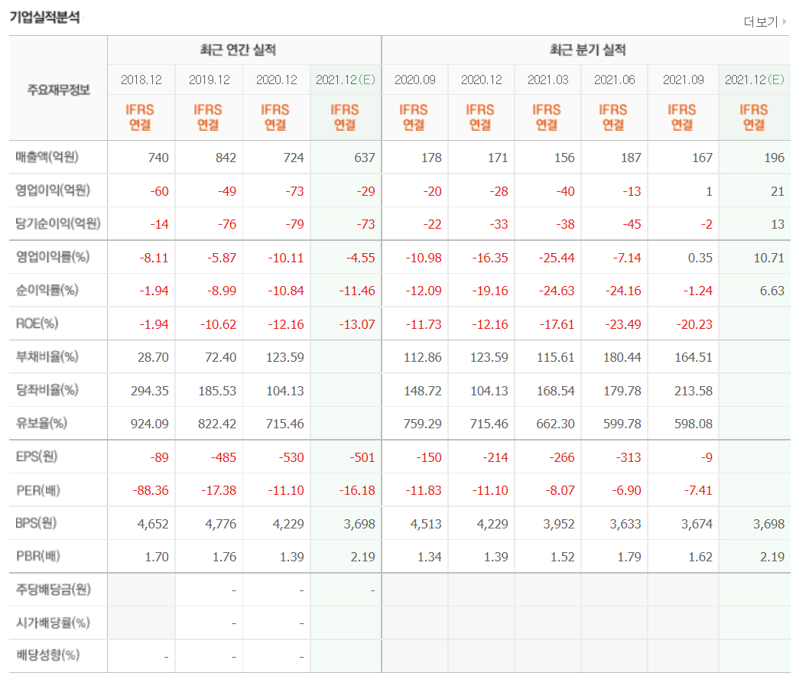Click the 1.70 PBR value
This screenshot has width=809, height=673.
157,558
